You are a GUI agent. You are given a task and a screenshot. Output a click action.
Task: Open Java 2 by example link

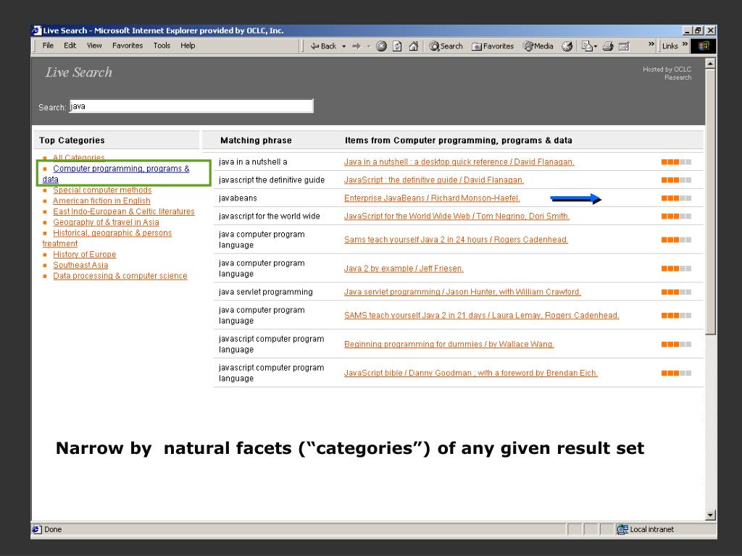pos(404,269)
